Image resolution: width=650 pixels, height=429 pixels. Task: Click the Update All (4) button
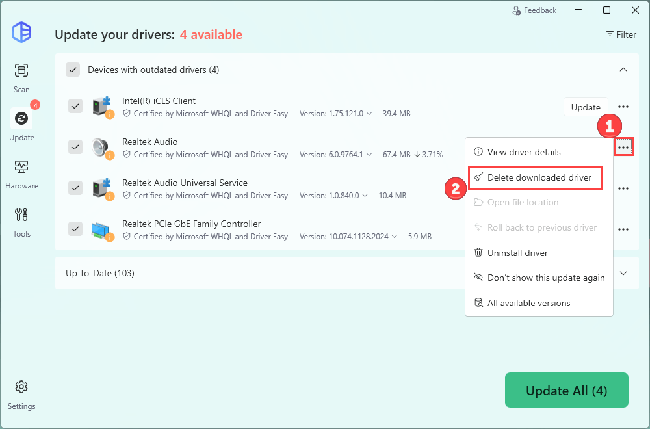click(x=566, y=391)
